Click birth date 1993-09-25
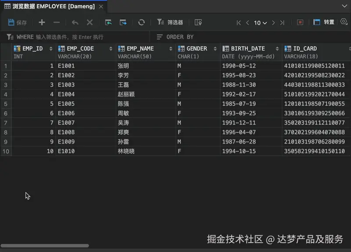This screenshot has height=252, width=351. click(x=251, y=113)
